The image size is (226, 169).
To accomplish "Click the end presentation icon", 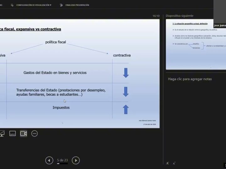I will [61, 5].
